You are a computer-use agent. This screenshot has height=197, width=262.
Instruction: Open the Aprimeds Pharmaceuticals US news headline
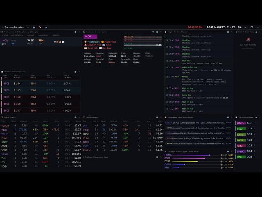point(199,128)
